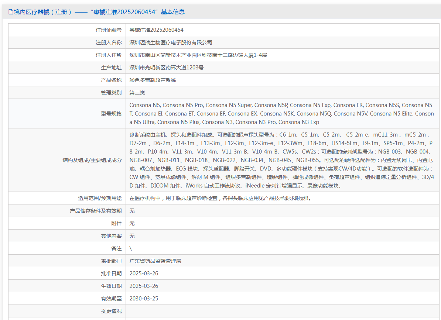Image resolution: width=441 pixels, height=320 pixels.
Task: Click the Consona model list text
Action: click(281, 114)
